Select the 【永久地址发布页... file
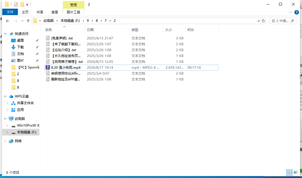302x178 pixels. tap(66, 56)
